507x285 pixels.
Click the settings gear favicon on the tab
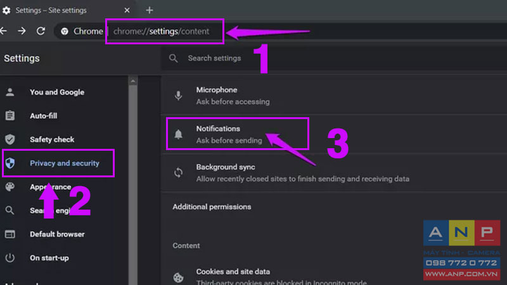coord(6,10)
